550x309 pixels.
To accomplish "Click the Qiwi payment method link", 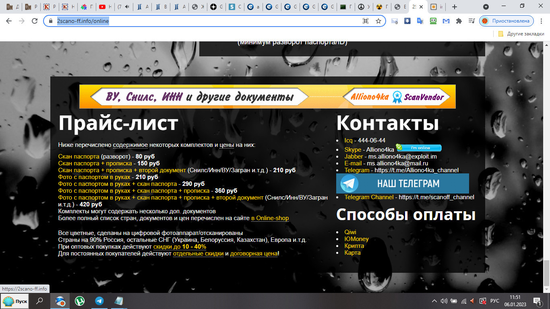I will [350, 232].
